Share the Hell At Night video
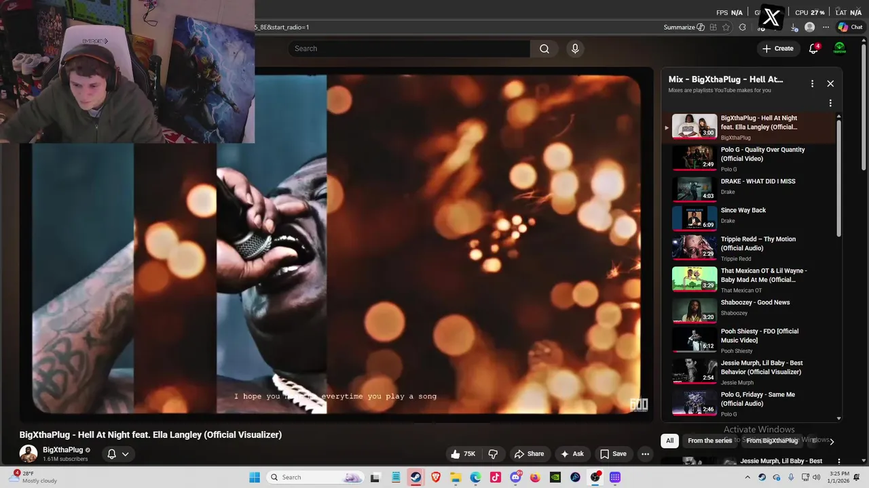 tap(529, 454)
